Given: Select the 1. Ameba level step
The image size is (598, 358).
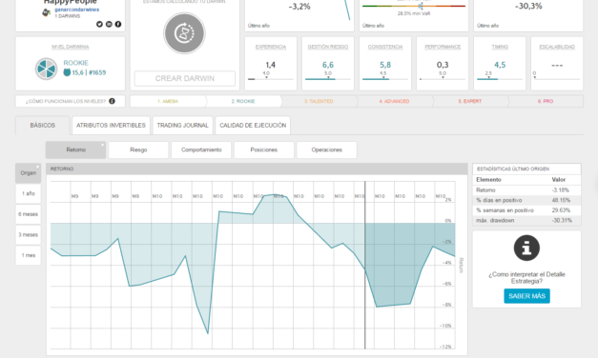Looking at the screenshot, I should click(168, 101).
